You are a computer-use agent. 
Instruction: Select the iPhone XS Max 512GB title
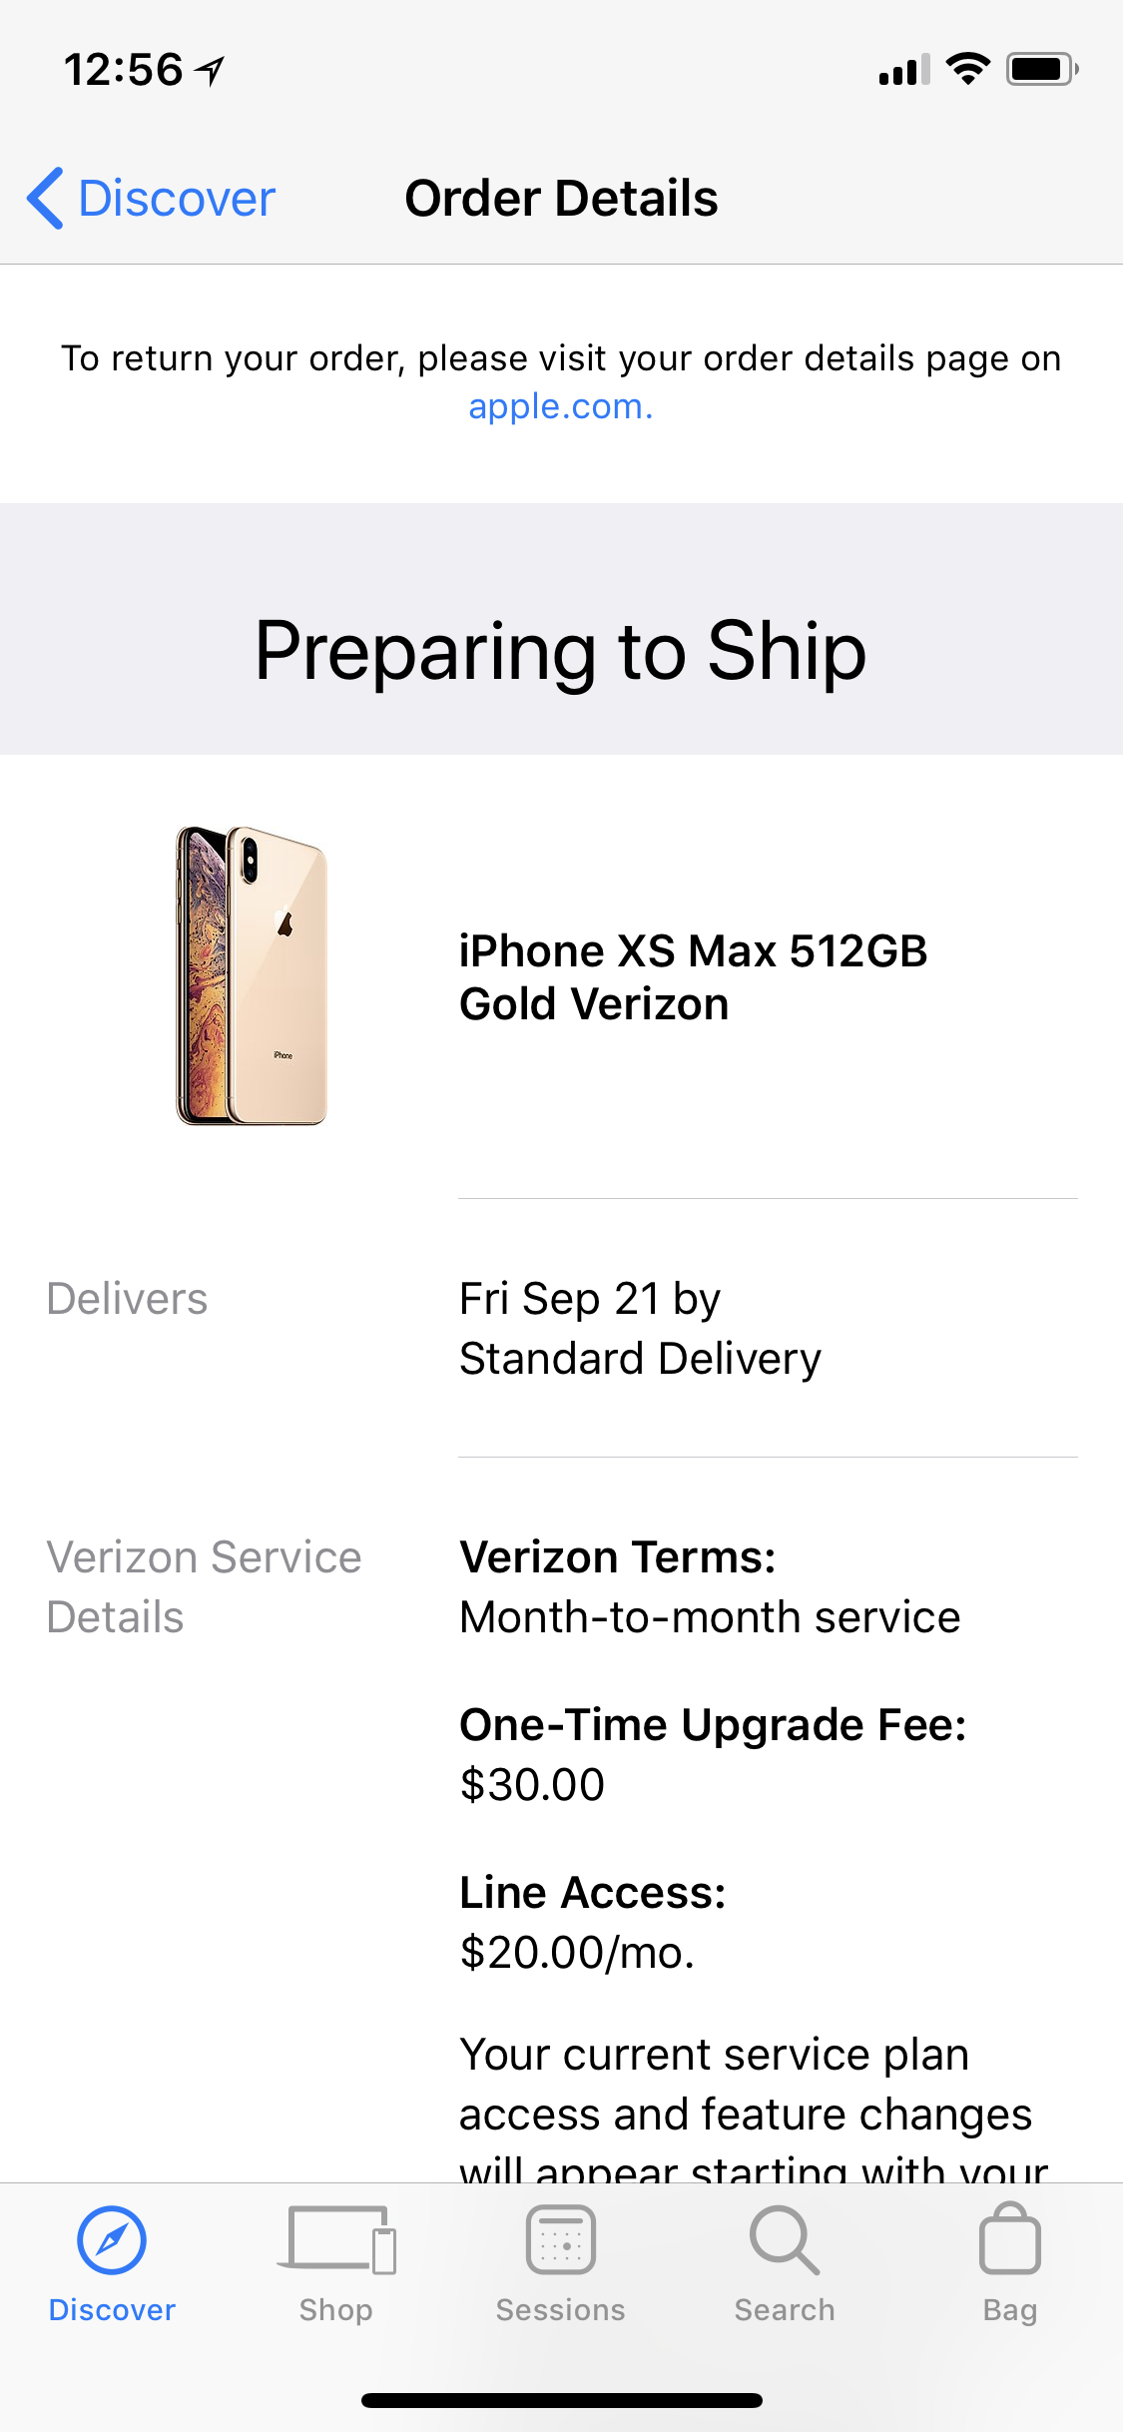point(693,977)
